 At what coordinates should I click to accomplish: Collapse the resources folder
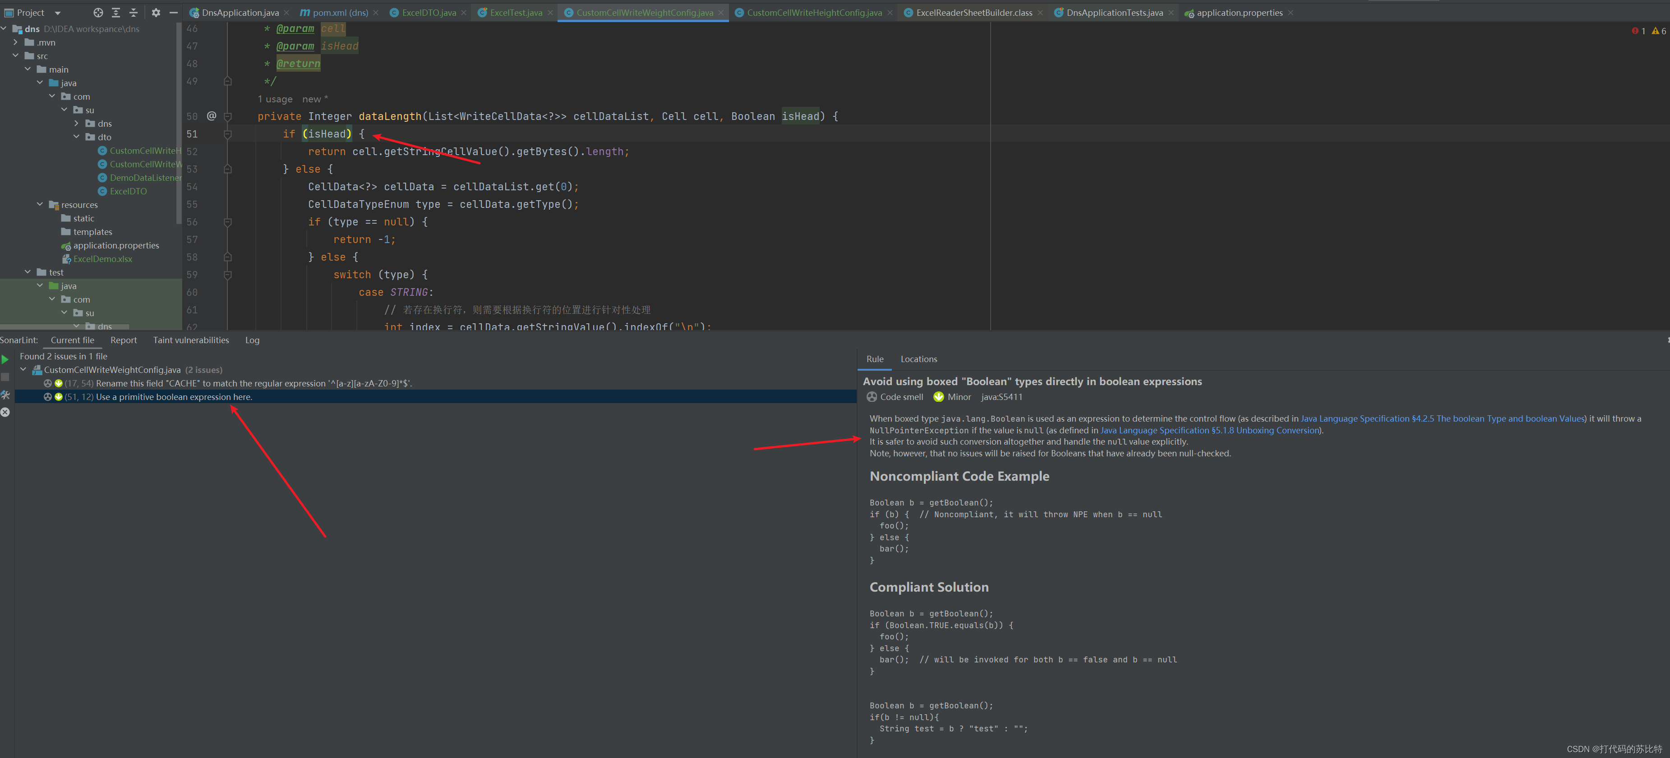click(40, 205)
